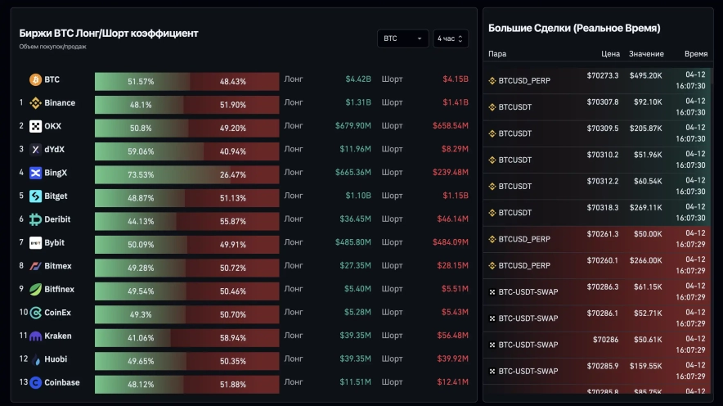Select the dYdX exchange icon
The height and width of the screenshot is (406, 723).
click(x=35, y=150)
